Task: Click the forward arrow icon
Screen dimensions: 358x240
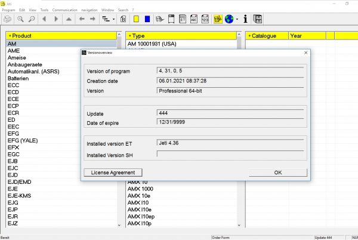Action: pyautogui.click(x=92, y=19)
